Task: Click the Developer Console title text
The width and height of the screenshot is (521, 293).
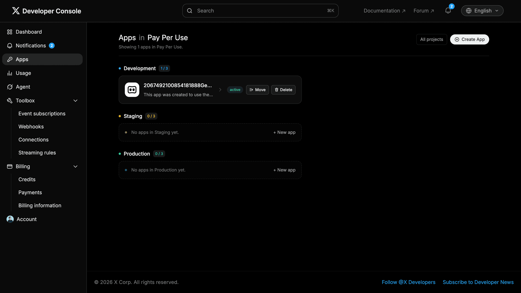Action: (x=52, y=11)
